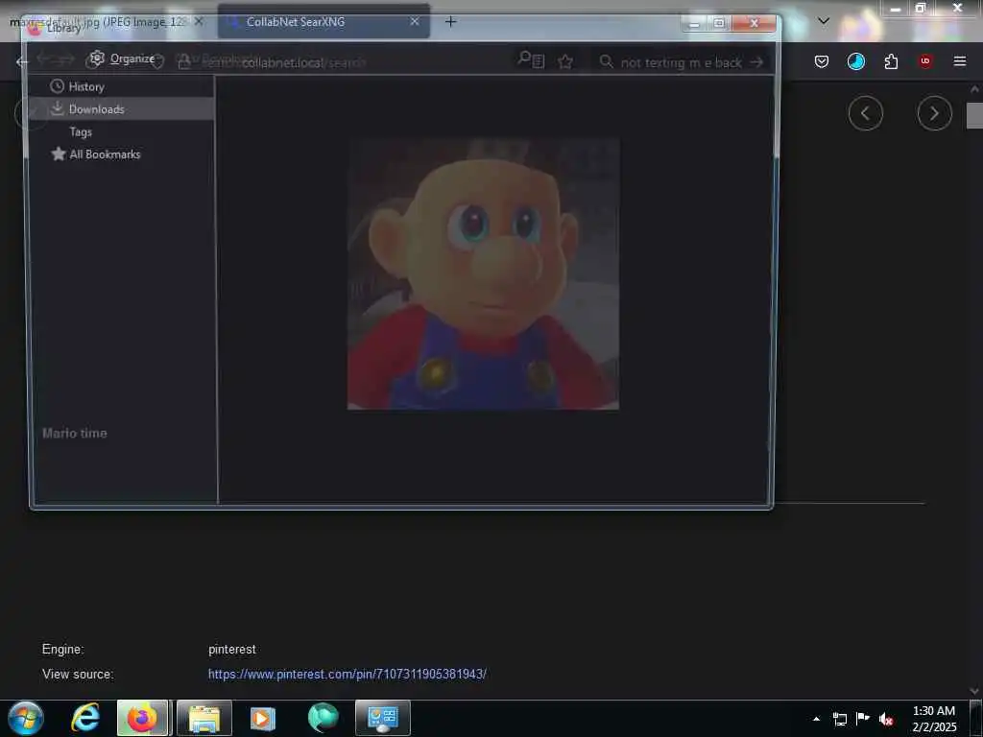Screen dimensions: 983x737
Task: Click the scrollbar down arrow
Action: click(x=975, y=691)
